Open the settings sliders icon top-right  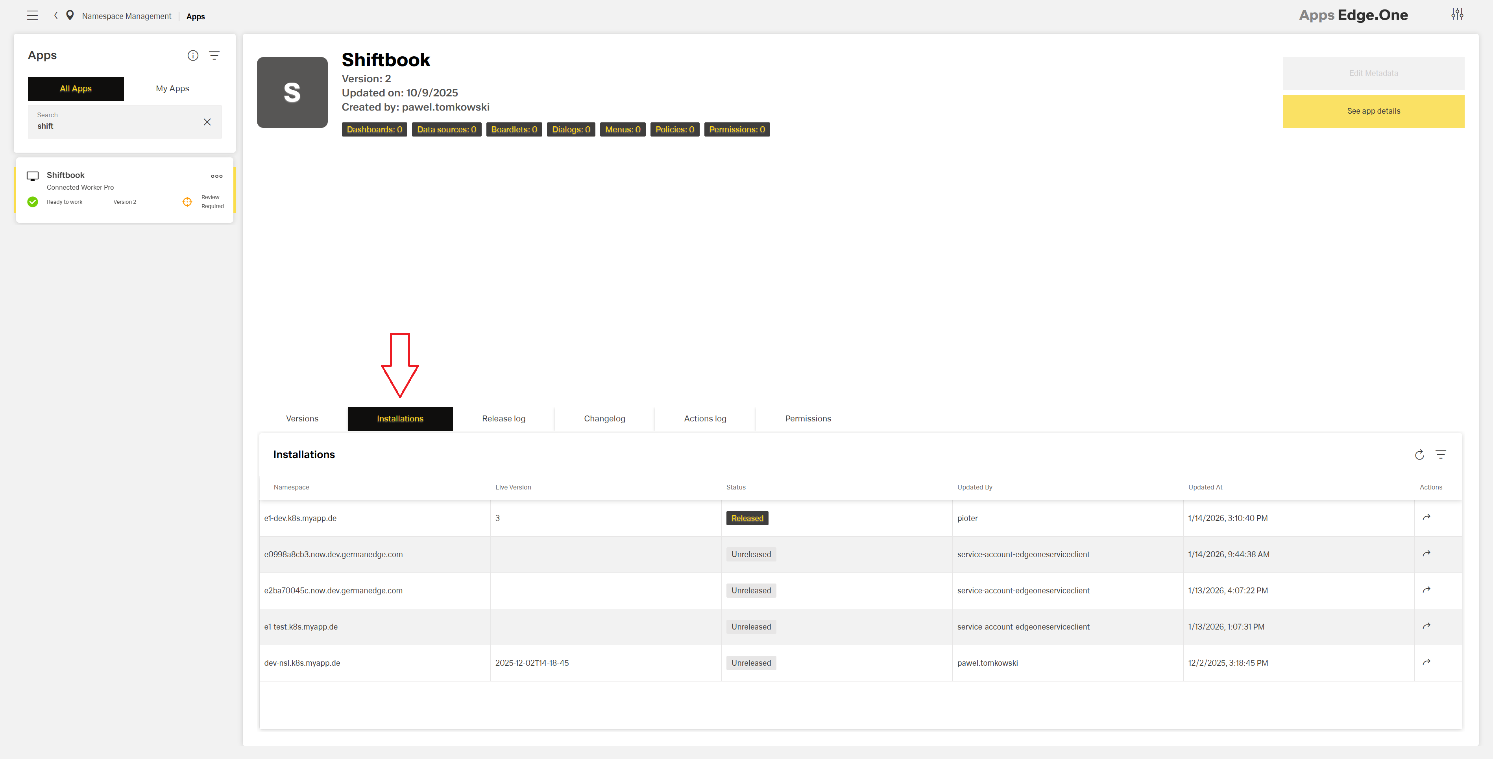pos(1457,14)
